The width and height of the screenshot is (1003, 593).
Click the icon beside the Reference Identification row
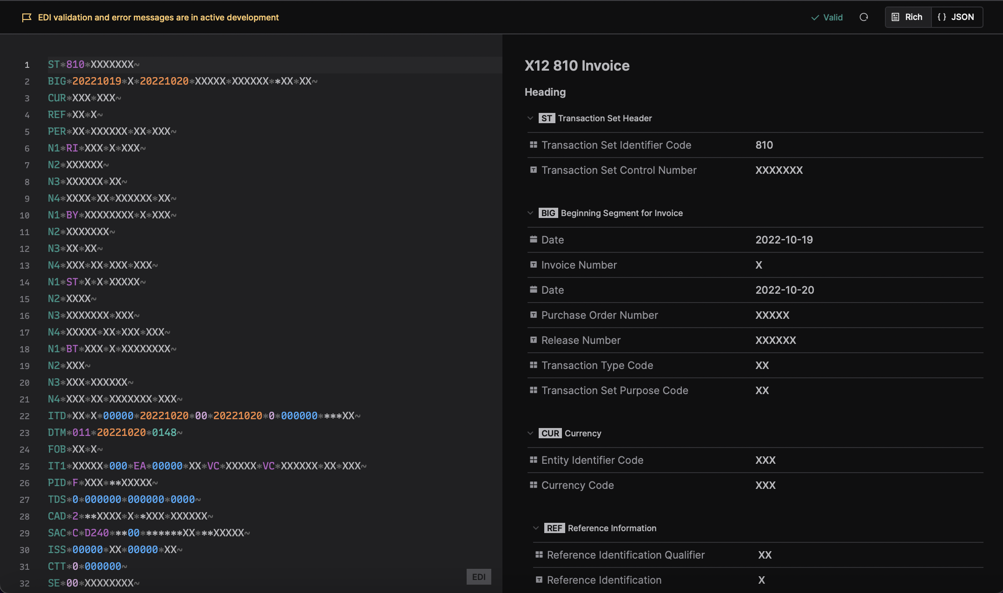[x=539, y=580]
